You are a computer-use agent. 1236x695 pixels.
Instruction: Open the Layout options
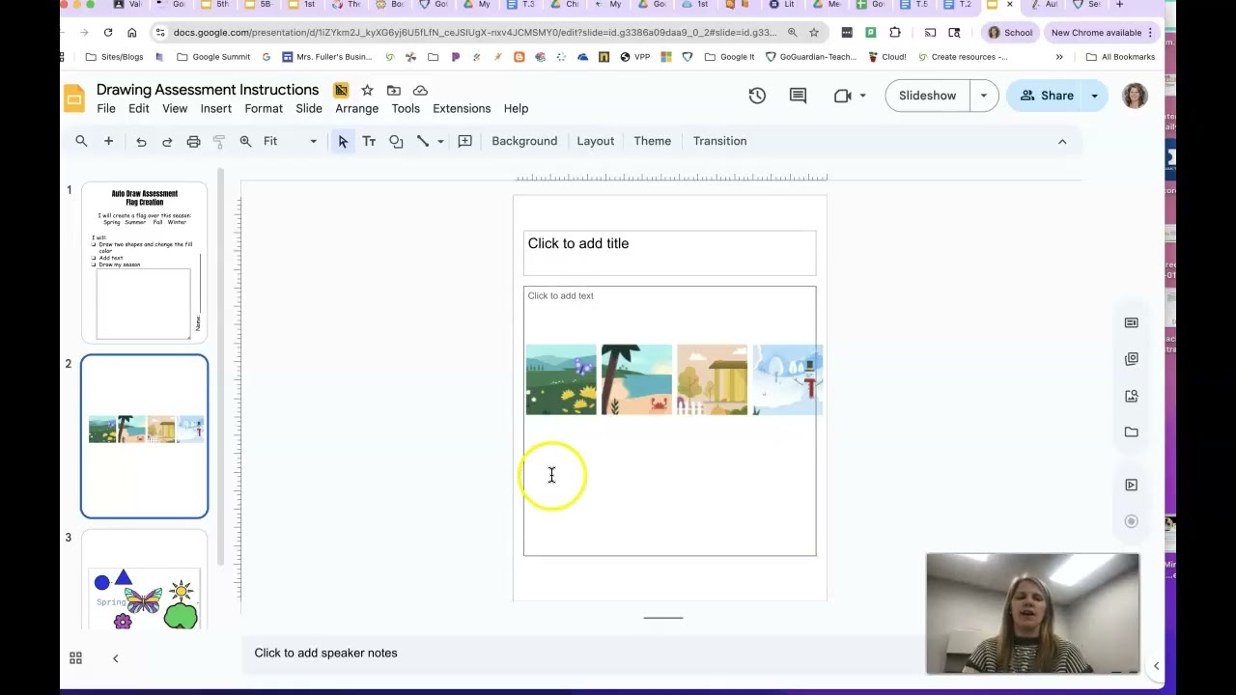[x=596, y=141]
